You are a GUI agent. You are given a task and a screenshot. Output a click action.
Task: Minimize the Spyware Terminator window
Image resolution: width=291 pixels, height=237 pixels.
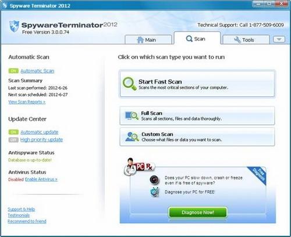tap(258, 4)
